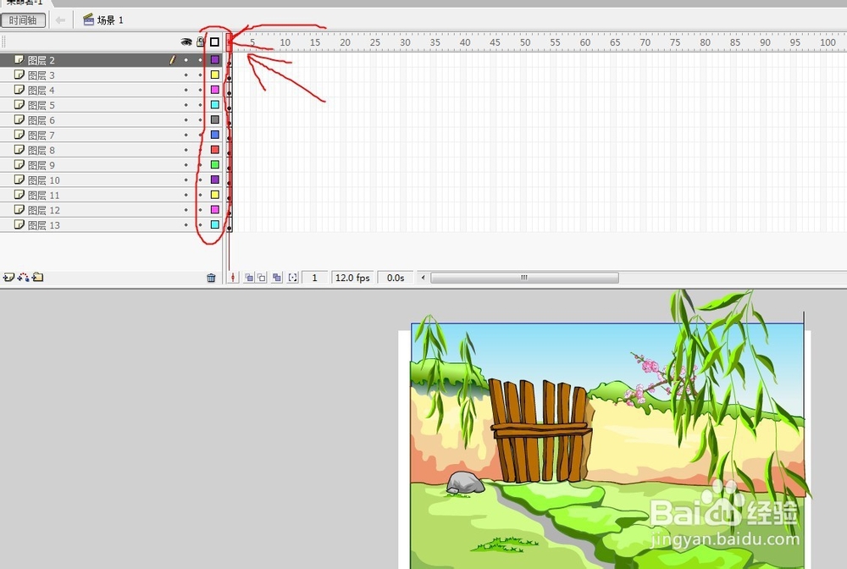
Task: Click the 场景 1 scene label
Action: pyautogui.click(x=110, y=20)
